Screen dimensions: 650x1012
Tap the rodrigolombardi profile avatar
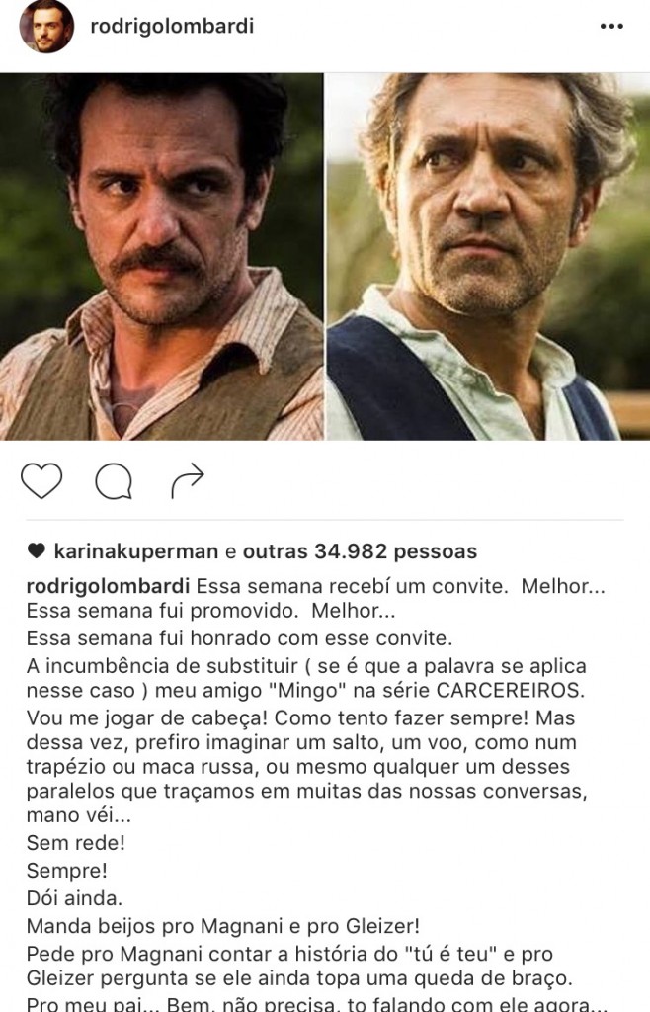46,27
